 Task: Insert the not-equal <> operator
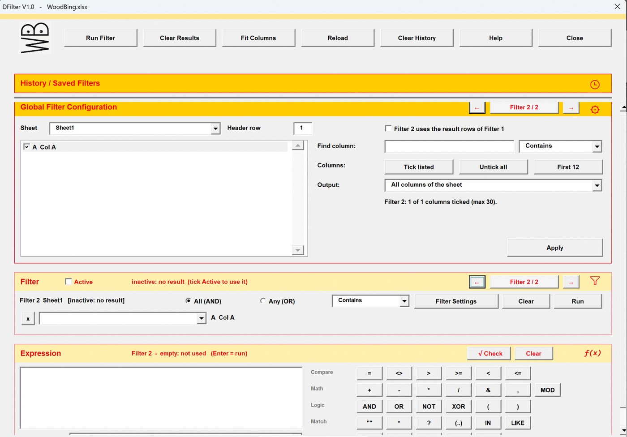pos(399,373)
